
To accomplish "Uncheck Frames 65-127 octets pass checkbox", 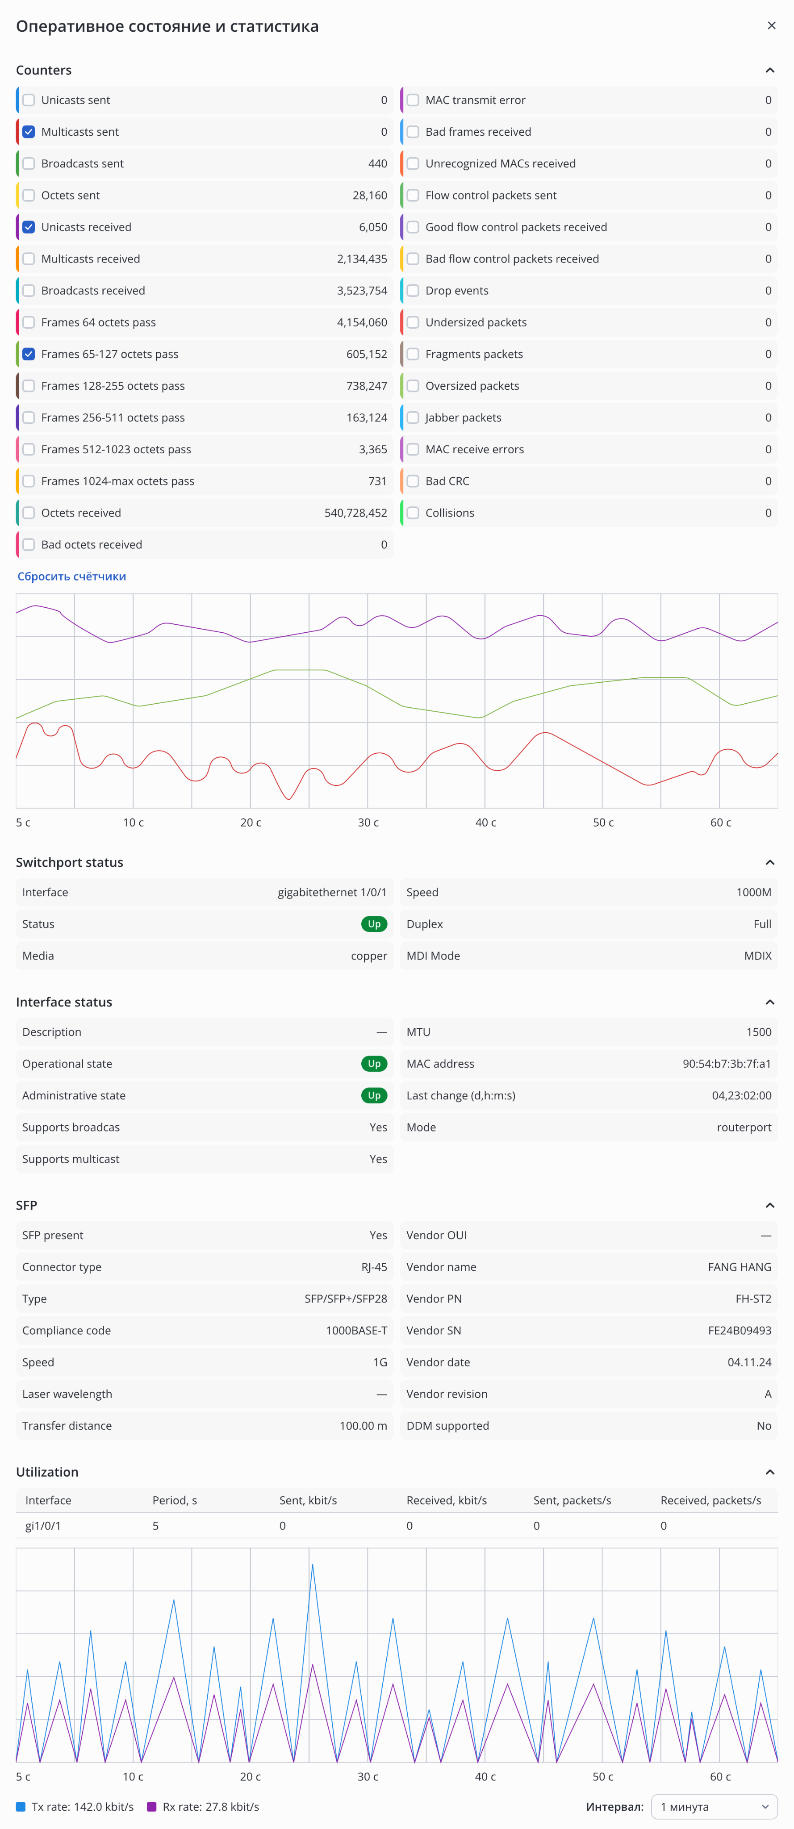I will point(29,354).
